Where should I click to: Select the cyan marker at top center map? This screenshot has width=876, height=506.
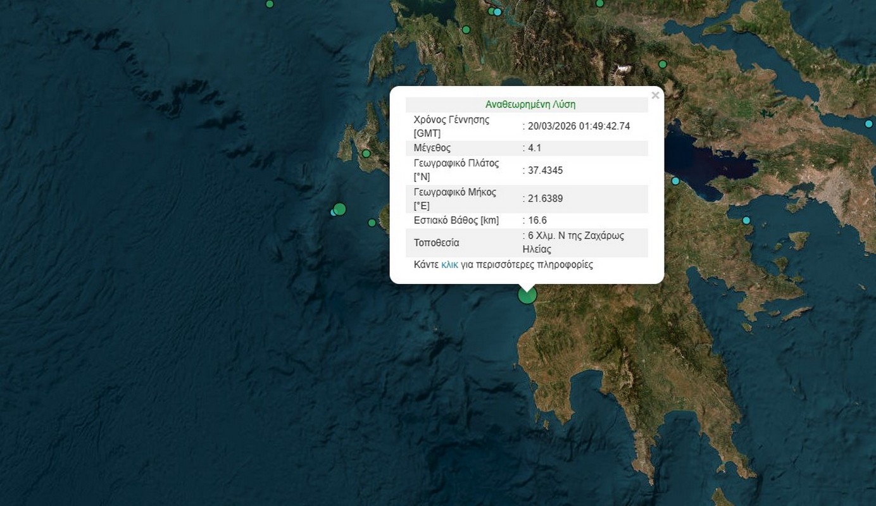pos(497,11)
